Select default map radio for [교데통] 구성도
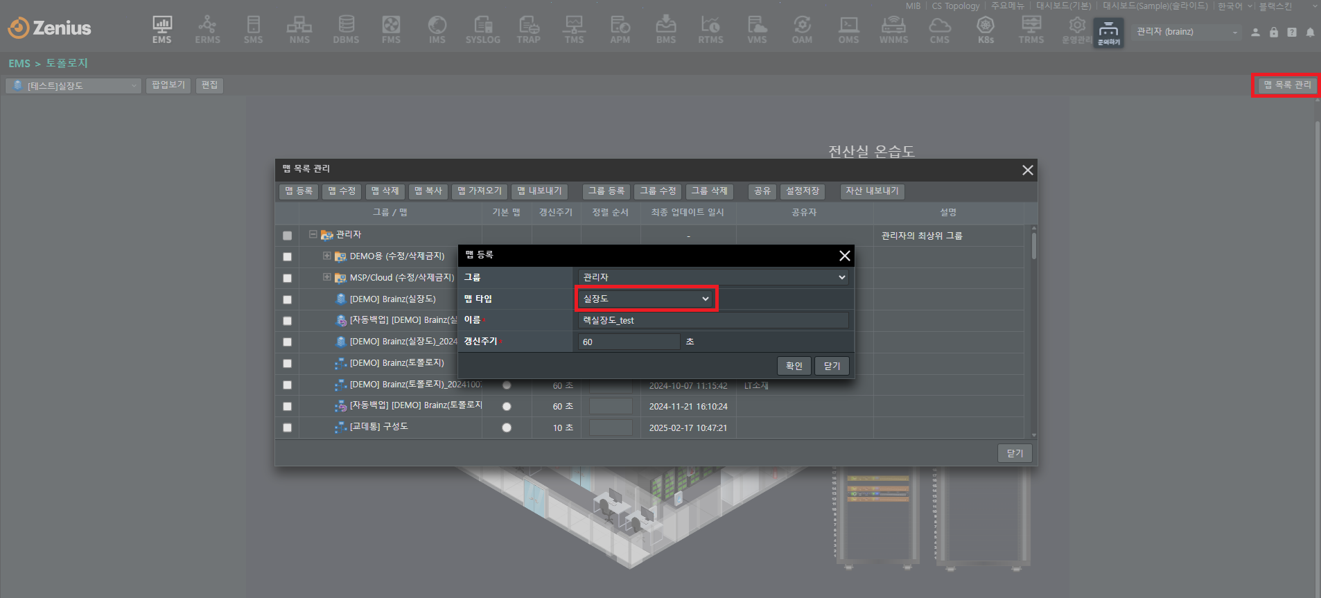1321x598 pixels. coord(507,428)
